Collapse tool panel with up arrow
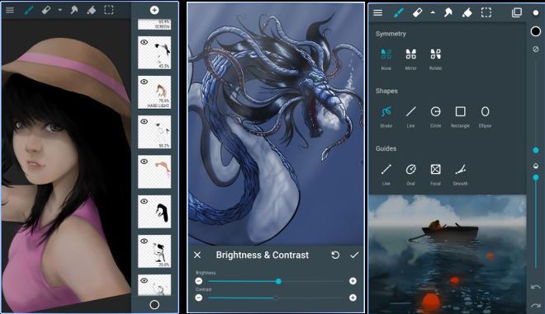545x314 pixels. pyautogui.click(x=433, y=12)
